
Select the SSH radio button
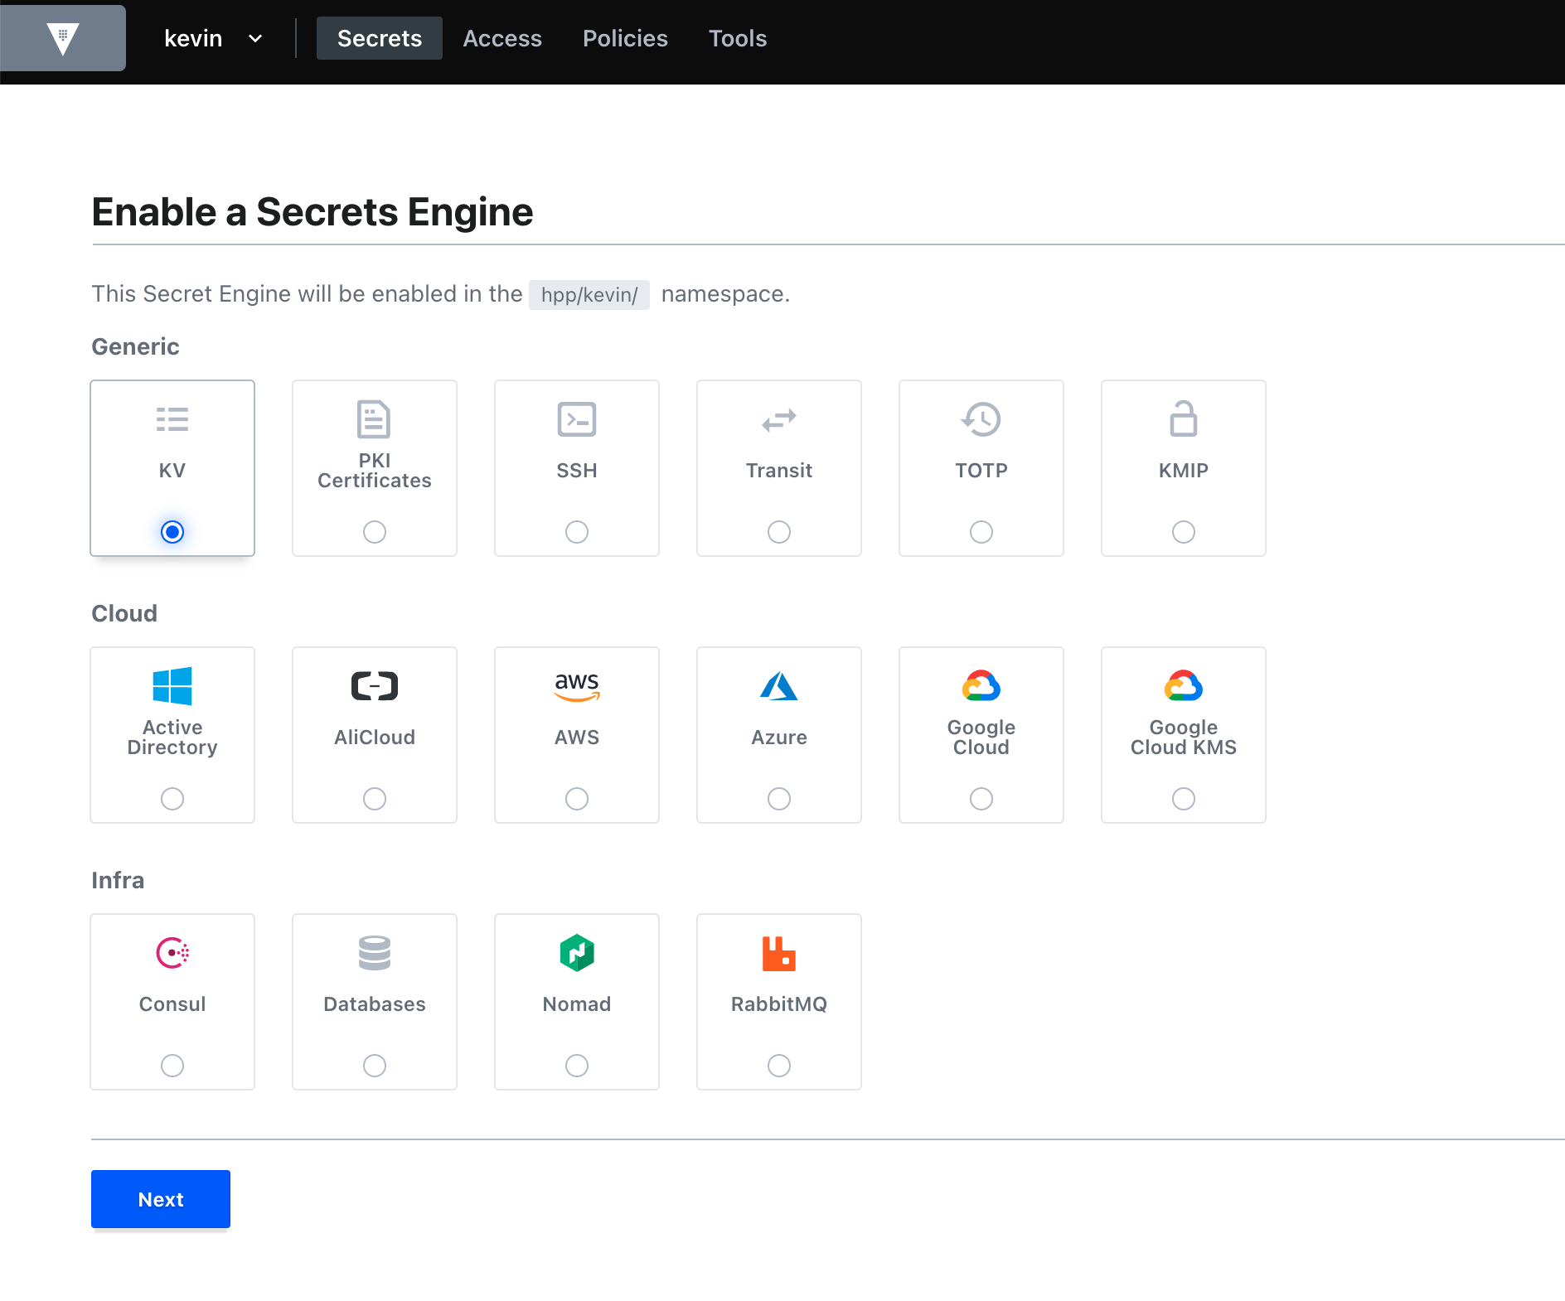click(577, 532)
